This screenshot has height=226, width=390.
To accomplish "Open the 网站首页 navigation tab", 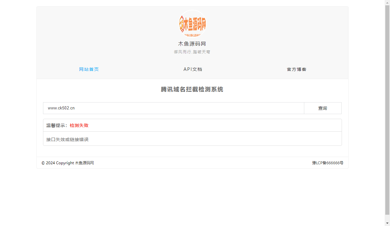I will 89,69.
